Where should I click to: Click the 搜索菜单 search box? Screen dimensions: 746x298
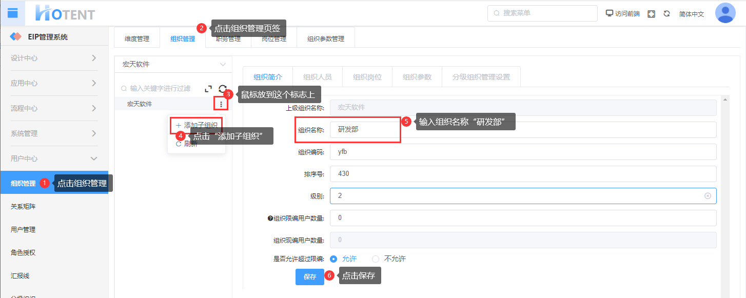(x=542, y=13)
